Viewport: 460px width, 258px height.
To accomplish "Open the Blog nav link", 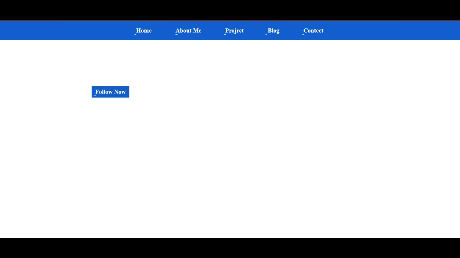I will (273, 31).
